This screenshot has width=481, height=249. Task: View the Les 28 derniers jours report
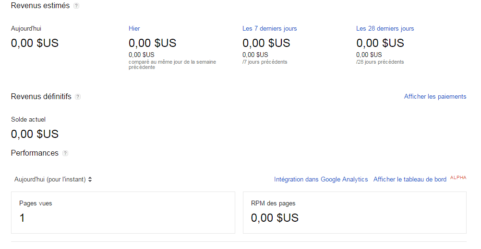[385, 29]
